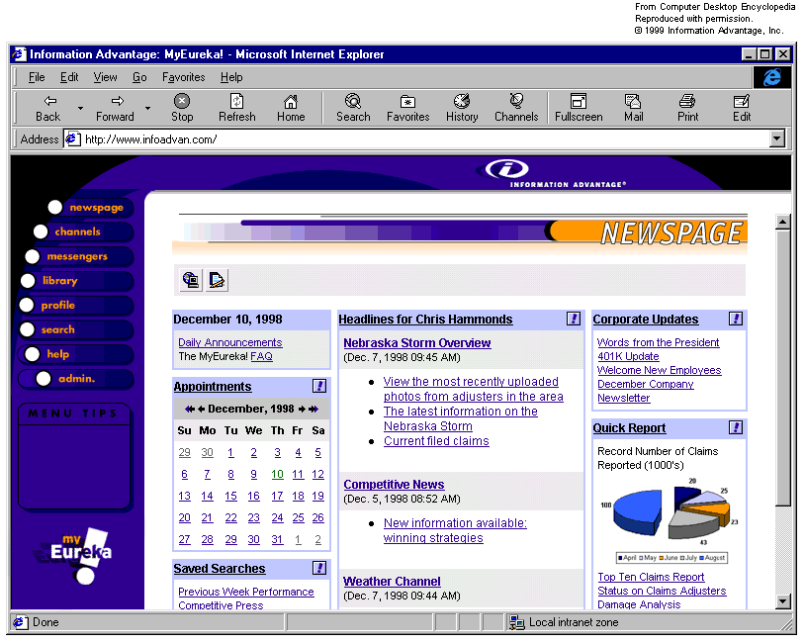Click the page icon in Address bar
Image resolution: width=805 pixels, height=644 pixels.
[73, 139]
